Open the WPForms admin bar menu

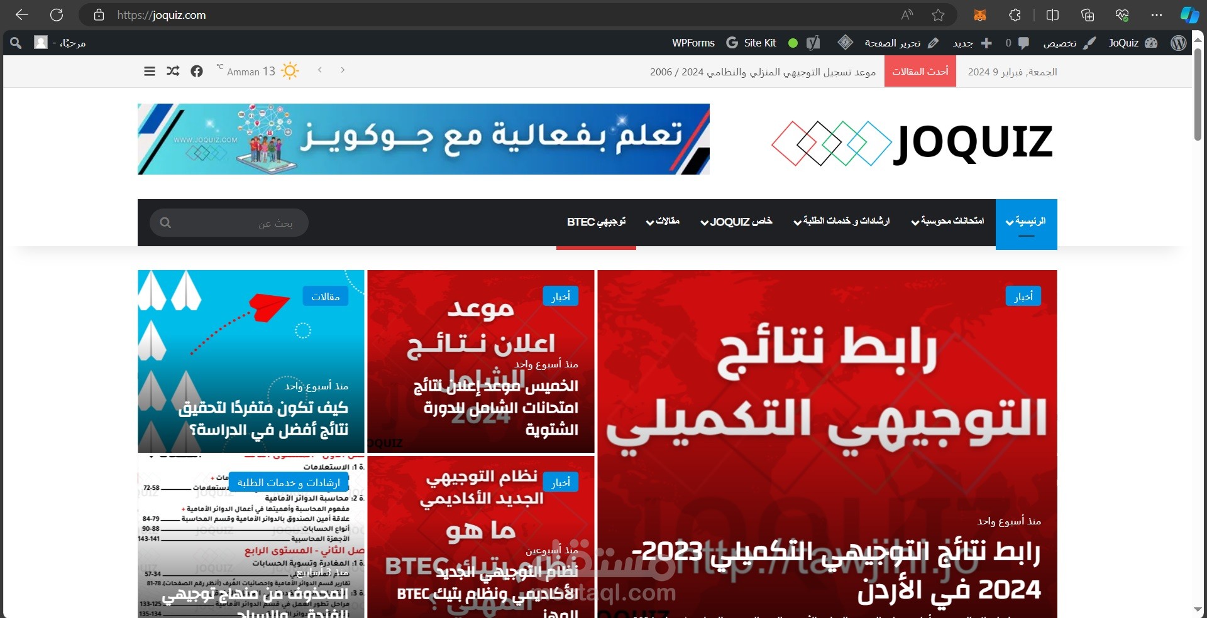point(693,43)
